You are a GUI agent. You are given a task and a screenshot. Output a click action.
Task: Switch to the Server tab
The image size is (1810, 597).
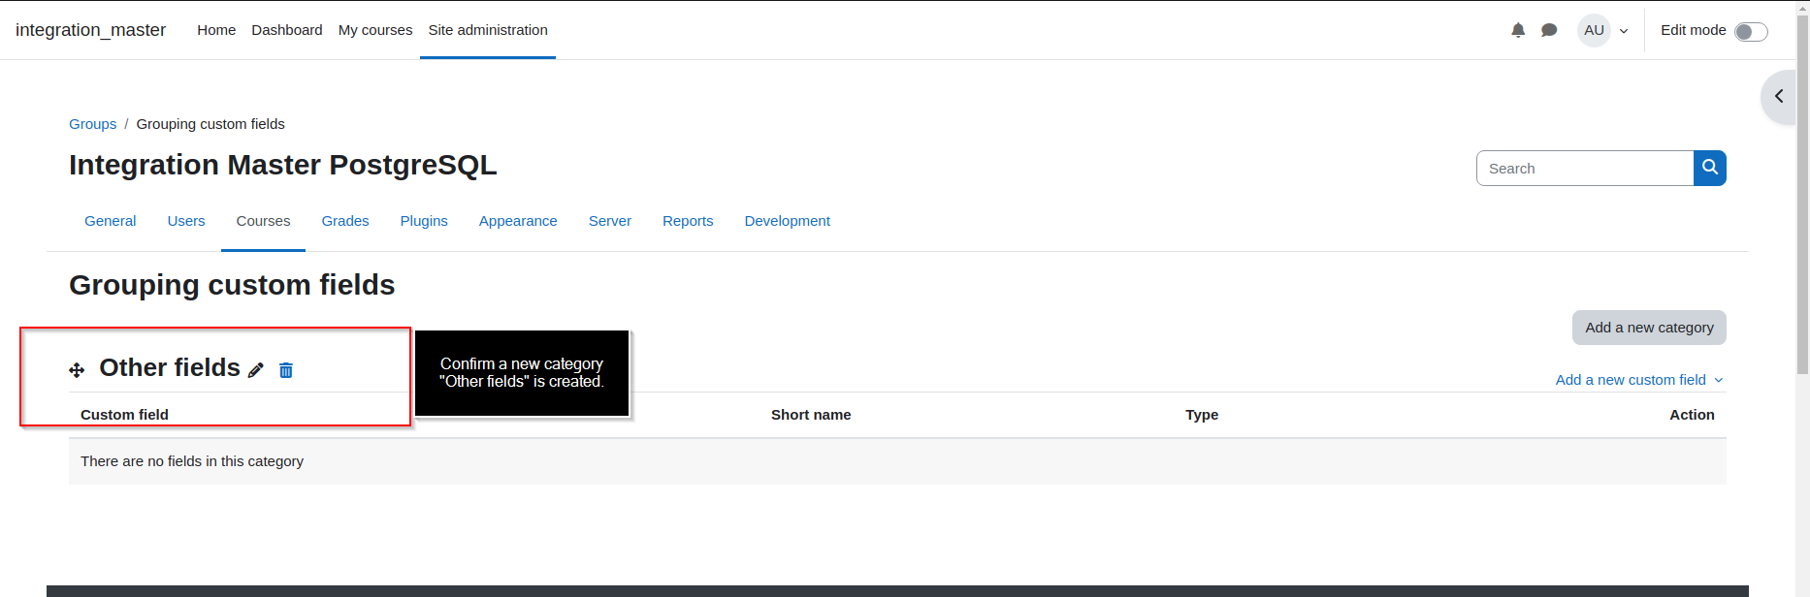point(610,221)
